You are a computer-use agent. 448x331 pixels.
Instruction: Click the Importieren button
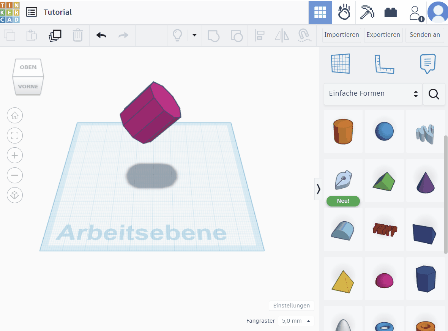[342, 35]
